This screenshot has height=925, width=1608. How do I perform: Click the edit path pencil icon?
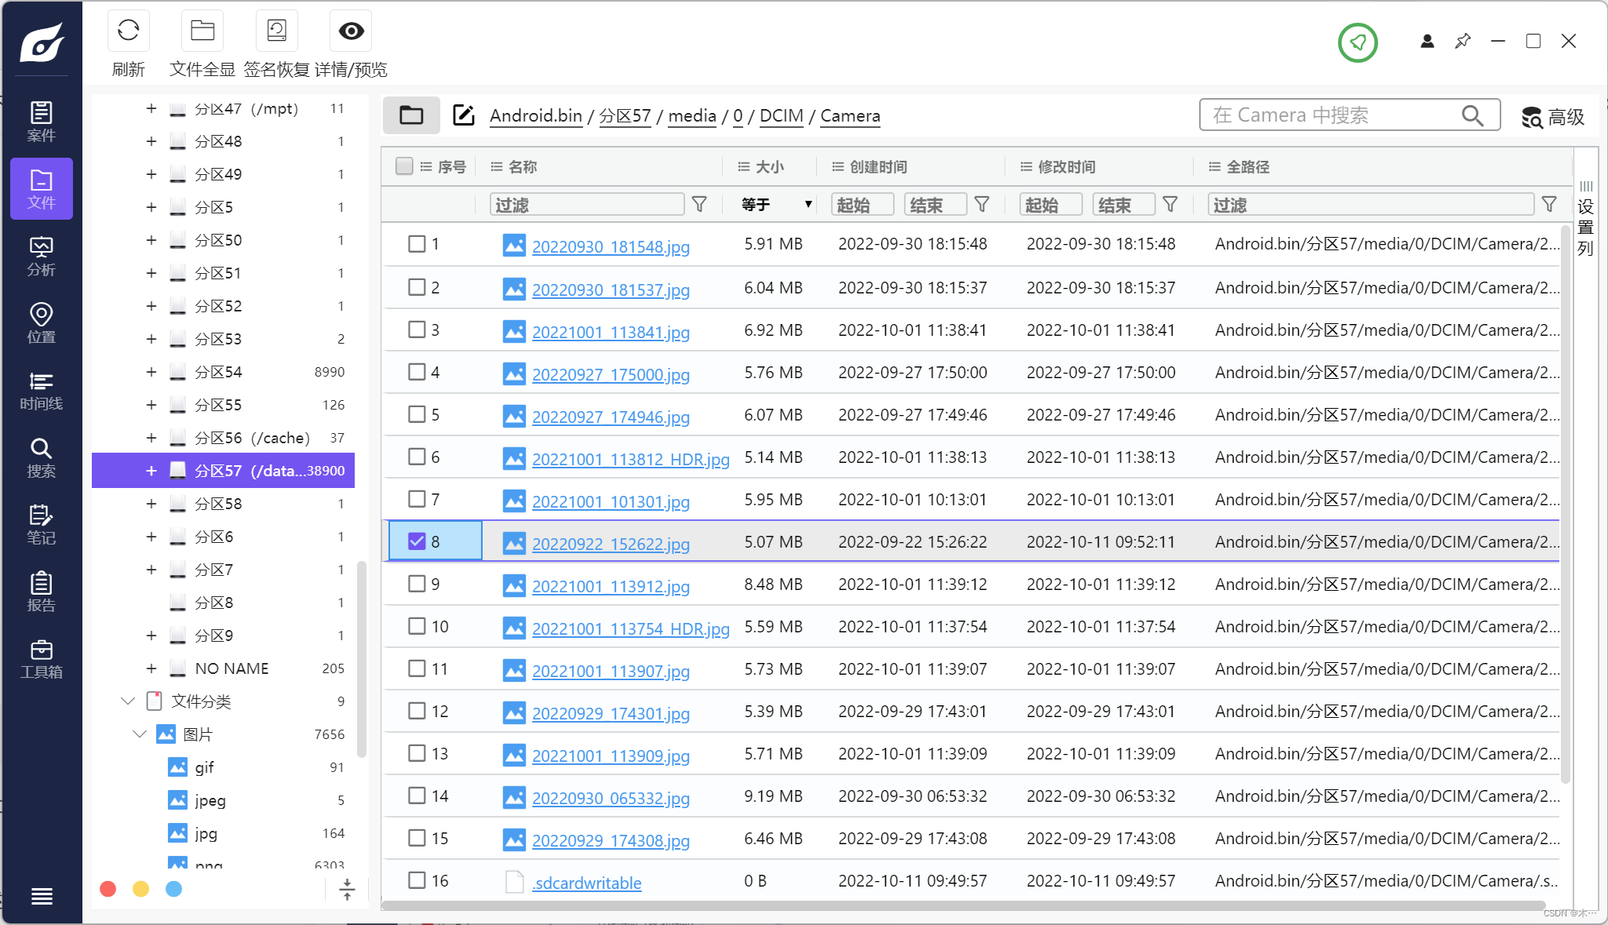tap(464, 115)
